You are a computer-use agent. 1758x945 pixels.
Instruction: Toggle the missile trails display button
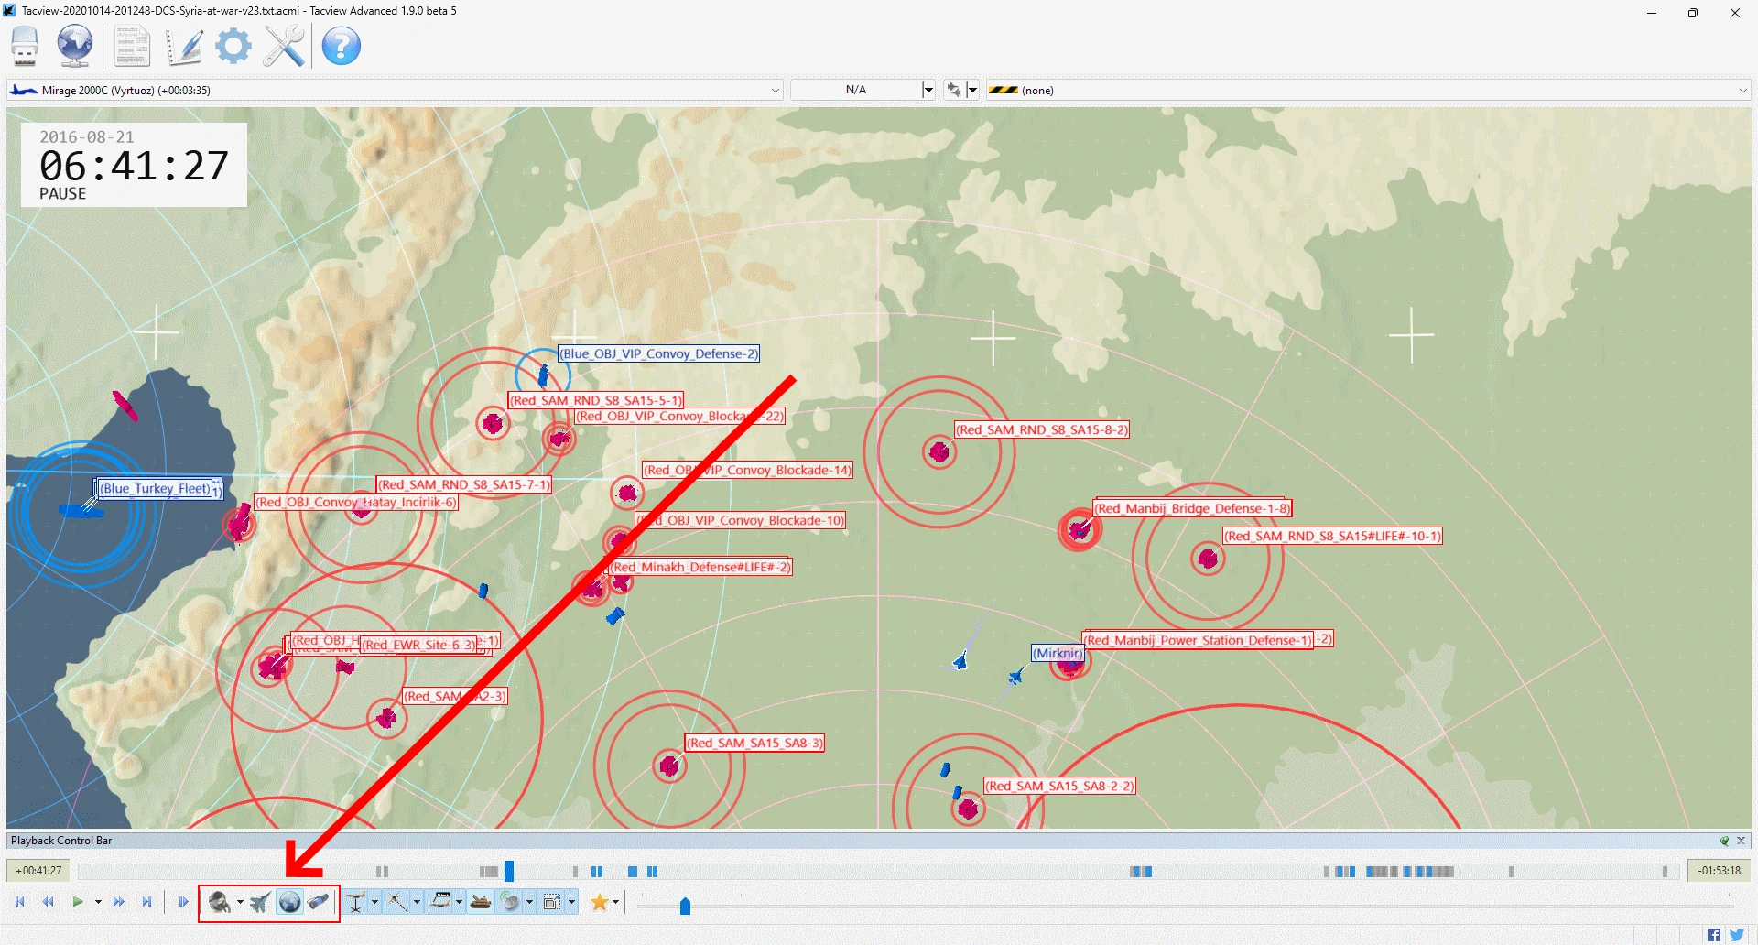(398, 903)
